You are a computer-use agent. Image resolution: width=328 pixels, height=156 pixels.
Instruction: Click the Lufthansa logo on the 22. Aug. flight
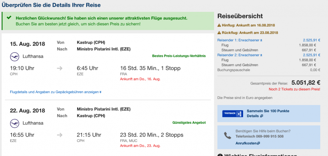coord(14,123)
